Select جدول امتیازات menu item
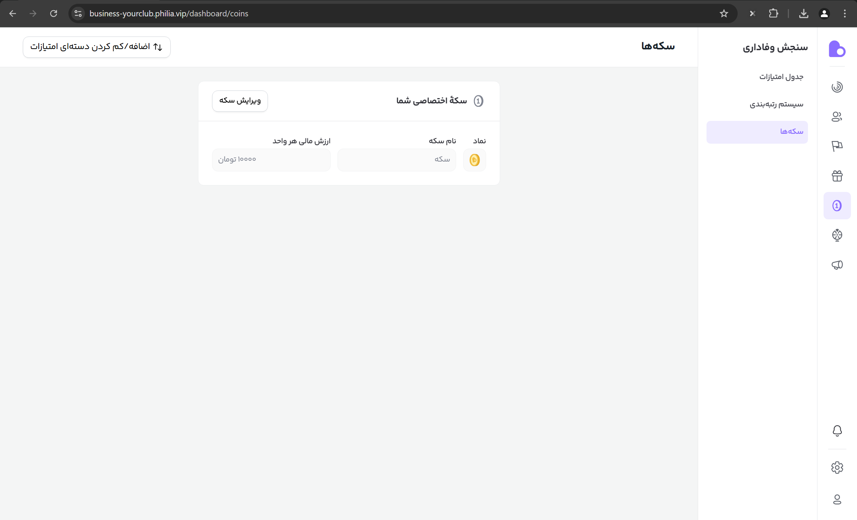Screen dimensions: 857x520 point(781,77)
